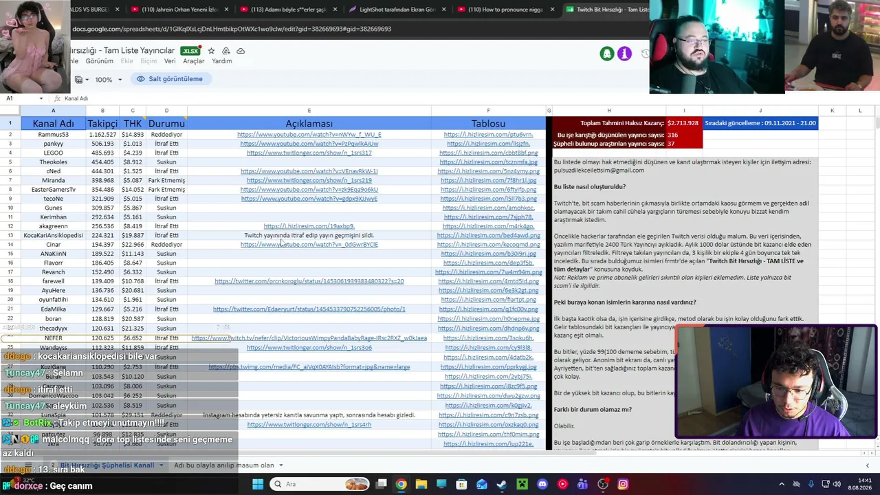Select the 'Kanal Adı' header cell
Viewport: 880px width, 495px height.
tap(53, 124)
